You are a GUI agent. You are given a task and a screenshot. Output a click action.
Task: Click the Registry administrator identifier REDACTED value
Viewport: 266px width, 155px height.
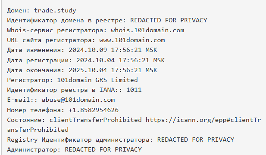[196, 140]
